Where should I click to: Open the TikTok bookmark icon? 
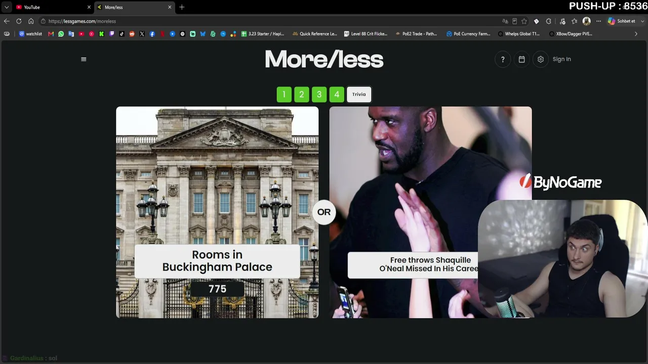pos(122,34)
